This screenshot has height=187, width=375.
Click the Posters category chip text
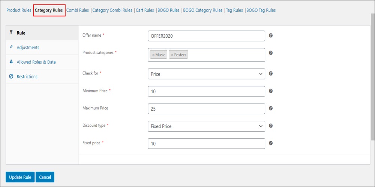180,55
